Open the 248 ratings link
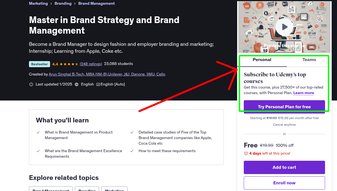Viewport: 337px width, 191px height. click(x=91, y=64)
